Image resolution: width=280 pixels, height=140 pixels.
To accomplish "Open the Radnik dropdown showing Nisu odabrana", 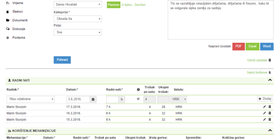I will (31, 99).
